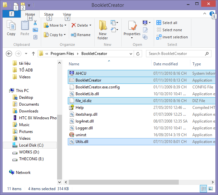
Task: Click the search magnifier icon
Action: tap(207, 54)
